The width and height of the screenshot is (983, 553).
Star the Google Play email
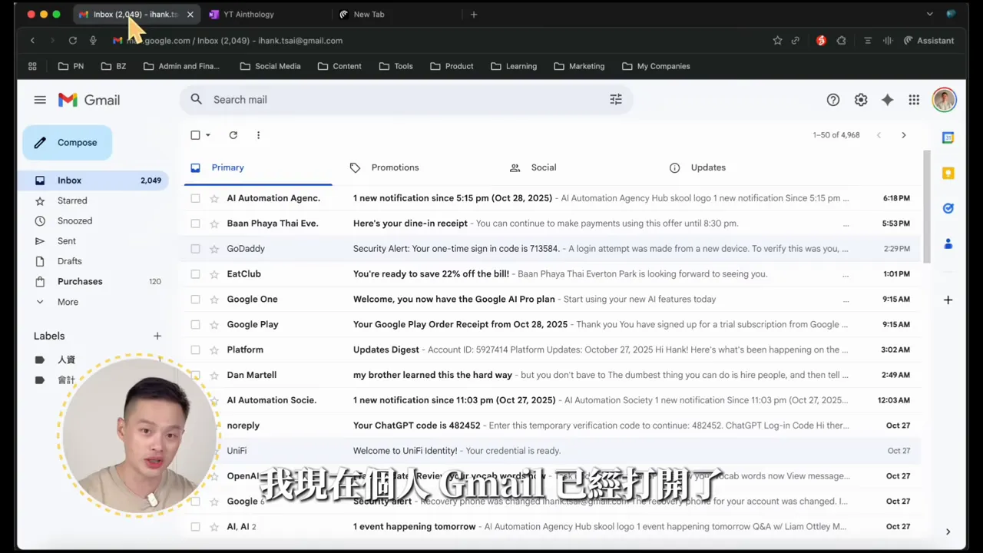[214, 325]
